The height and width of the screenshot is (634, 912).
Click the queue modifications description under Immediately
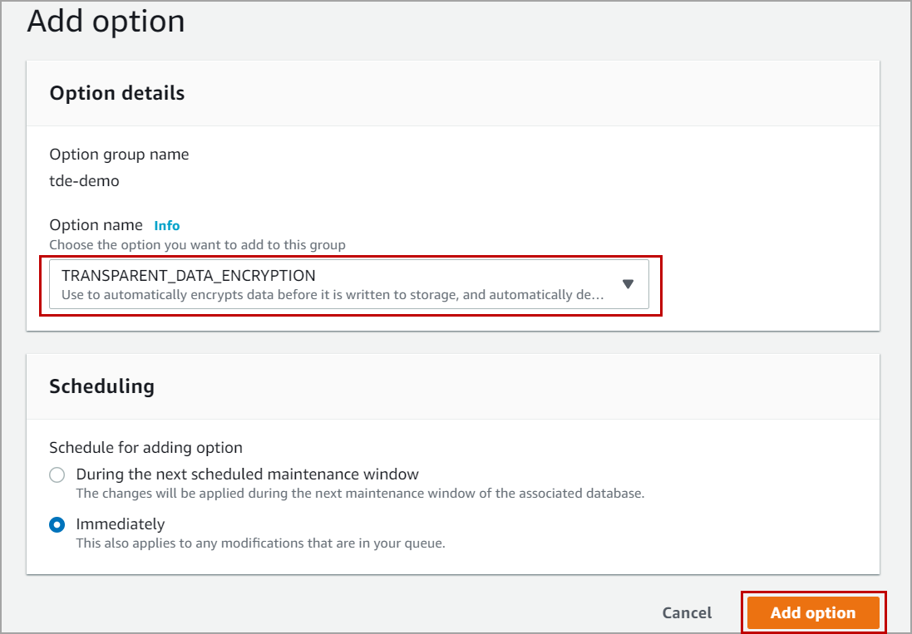(260, 543)
